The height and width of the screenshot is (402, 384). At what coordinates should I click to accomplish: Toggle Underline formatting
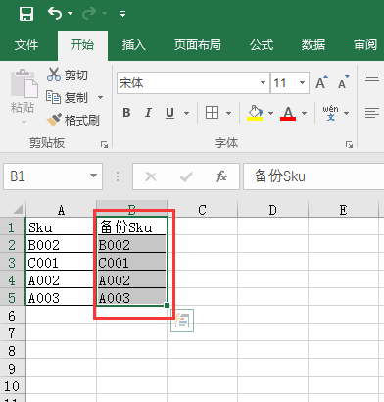pos(169,113)
